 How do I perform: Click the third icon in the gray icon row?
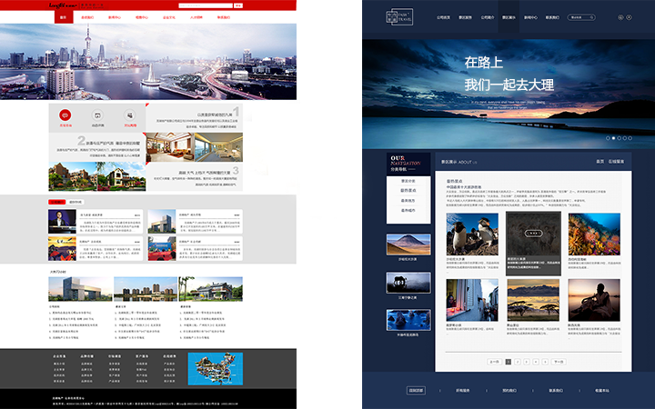(x=130, y=115)
